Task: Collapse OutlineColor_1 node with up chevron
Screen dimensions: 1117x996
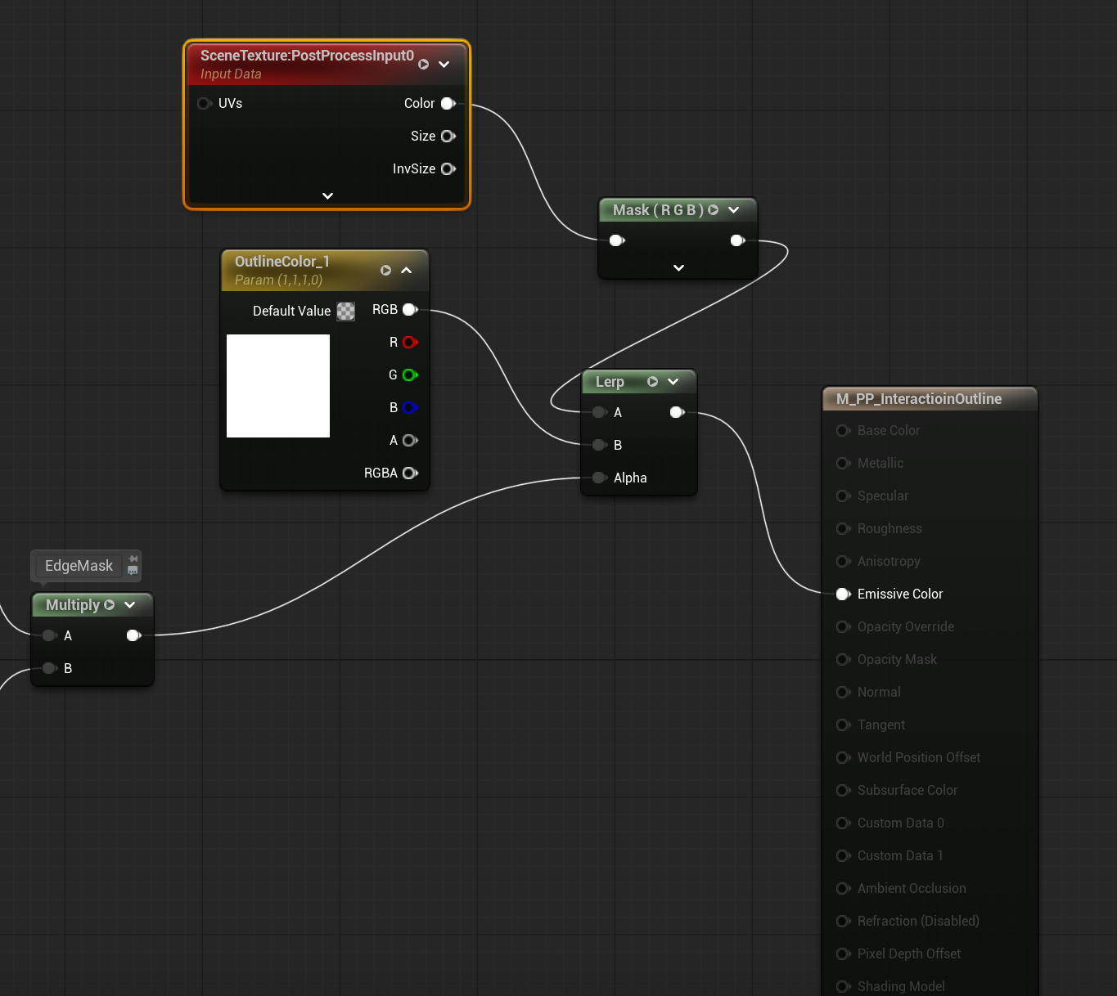Action: tap(407, 270)
